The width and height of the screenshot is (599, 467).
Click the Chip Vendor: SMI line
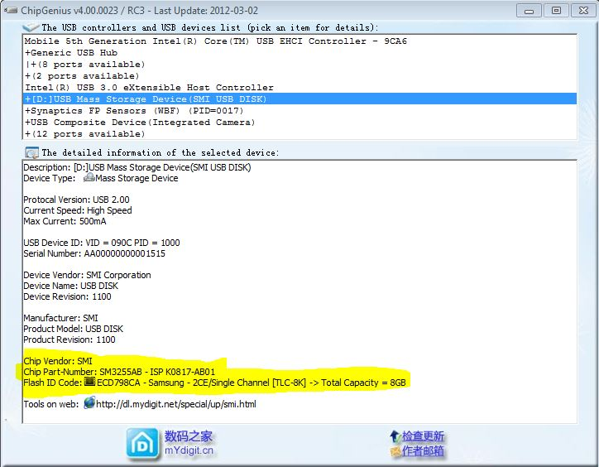point(58,361)
